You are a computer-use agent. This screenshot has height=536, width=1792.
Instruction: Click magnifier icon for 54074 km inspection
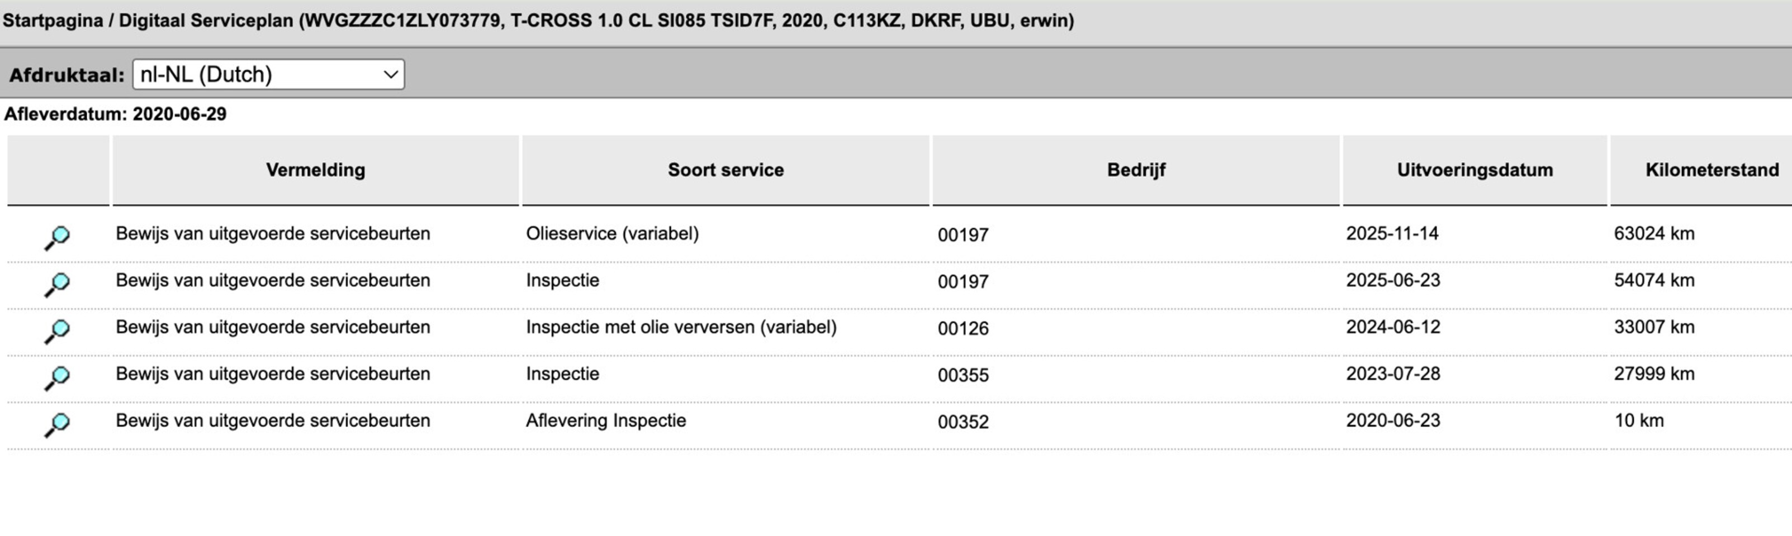[57, 284]
